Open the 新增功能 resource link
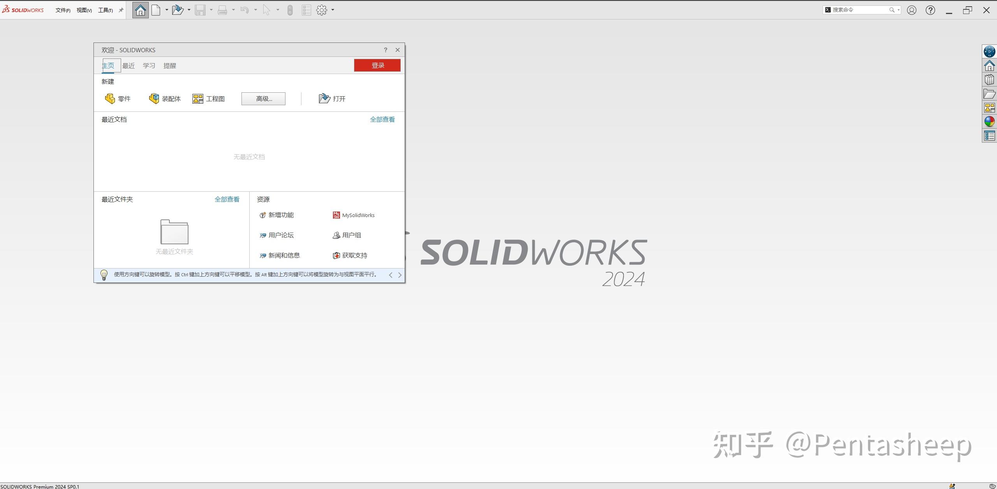Screen dimensions: 997x489 tap(277, 215)
